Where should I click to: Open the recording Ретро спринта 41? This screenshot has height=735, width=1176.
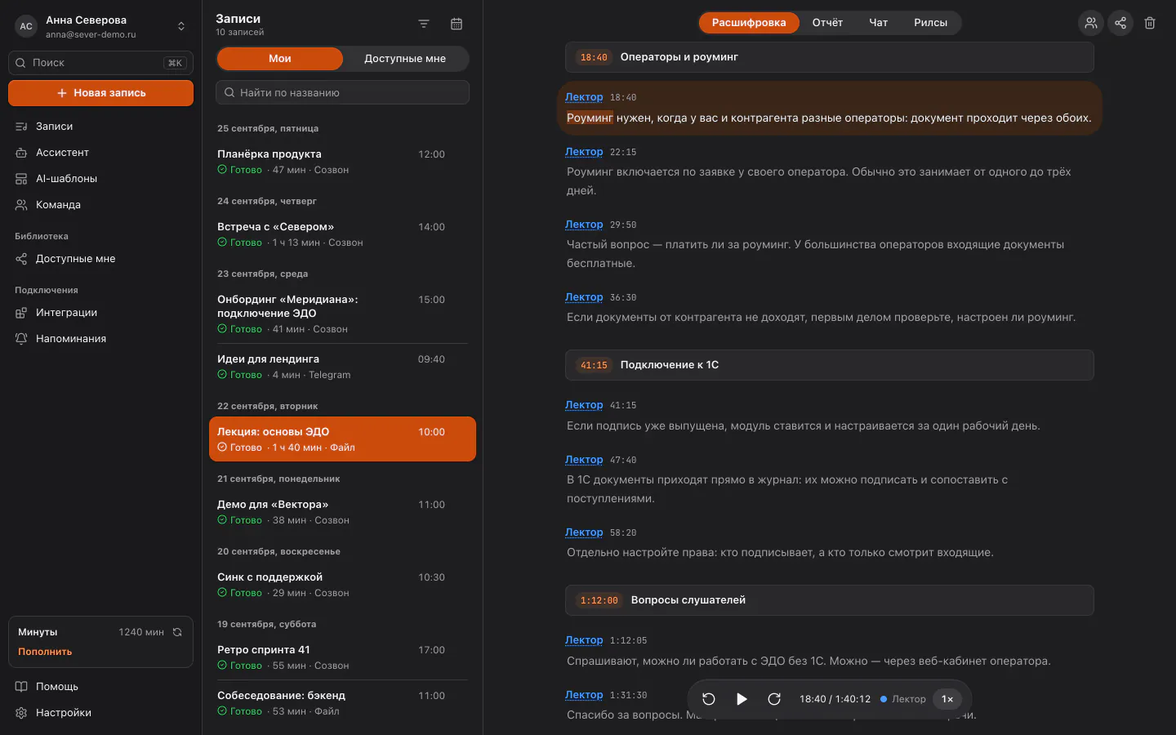(342, 657)
